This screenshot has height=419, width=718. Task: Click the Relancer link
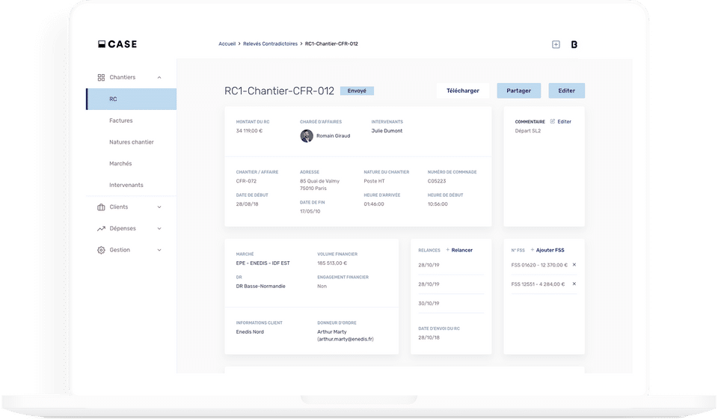461,250
